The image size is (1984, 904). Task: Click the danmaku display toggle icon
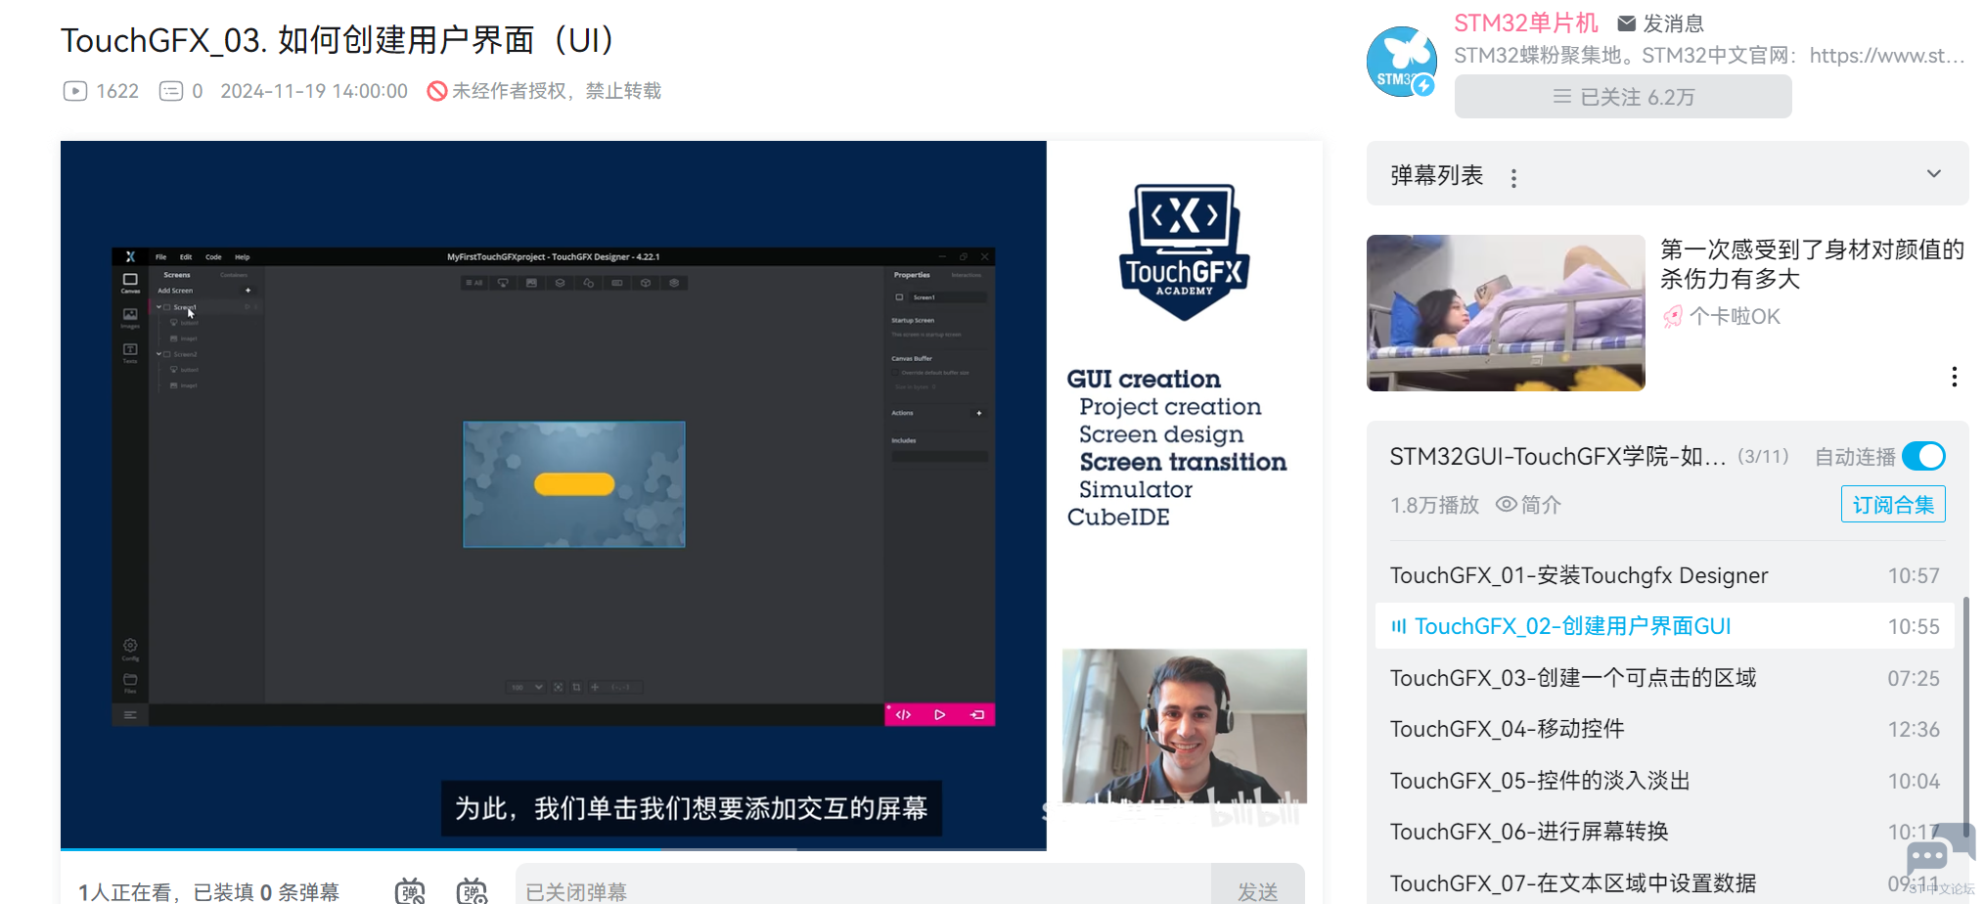[x=410, y=890]
